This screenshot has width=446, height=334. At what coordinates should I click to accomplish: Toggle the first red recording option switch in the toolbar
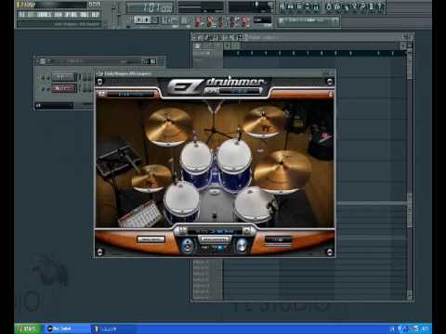tap(198, 21)
